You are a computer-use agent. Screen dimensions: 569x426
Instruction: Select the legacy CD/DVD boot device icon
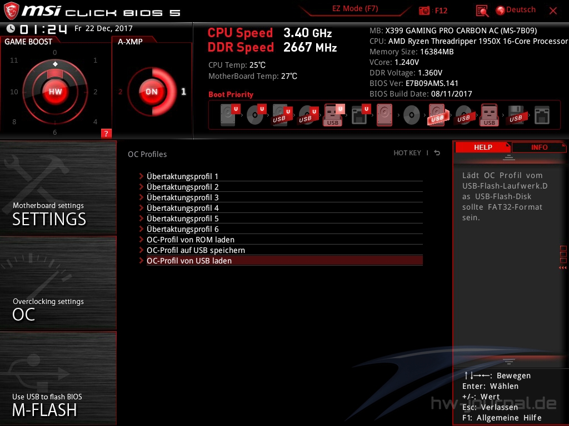[412, 115]
